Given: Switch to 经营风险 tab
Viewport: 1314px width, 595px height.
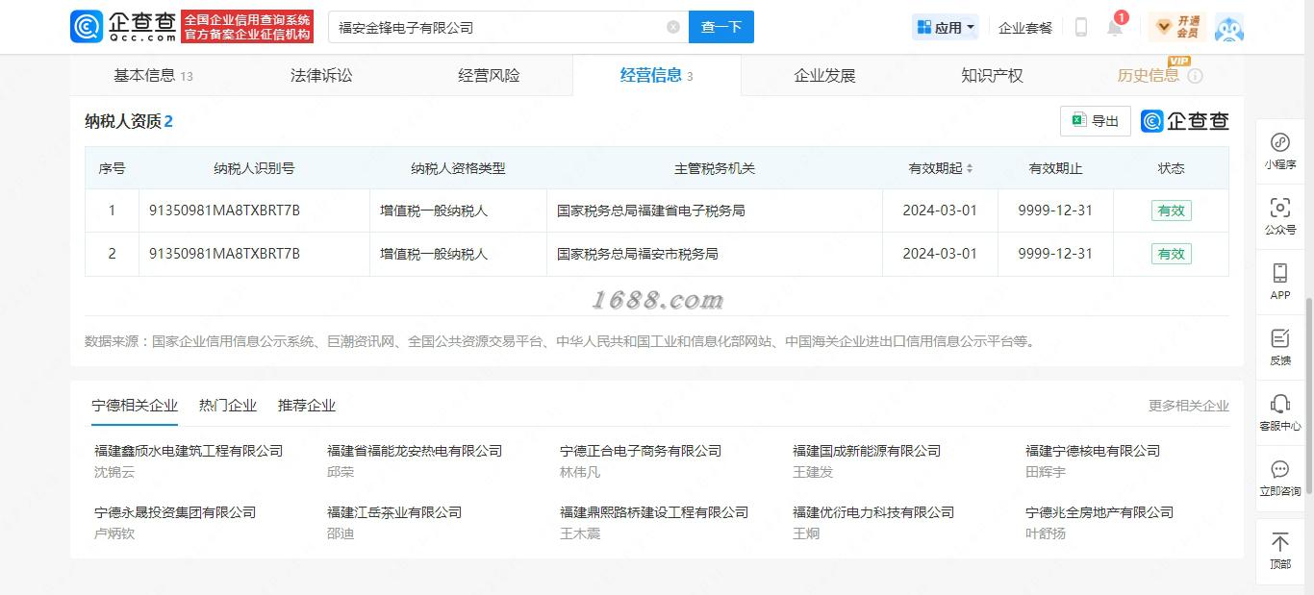Looking at the screenshot, I should click(489, 75).
